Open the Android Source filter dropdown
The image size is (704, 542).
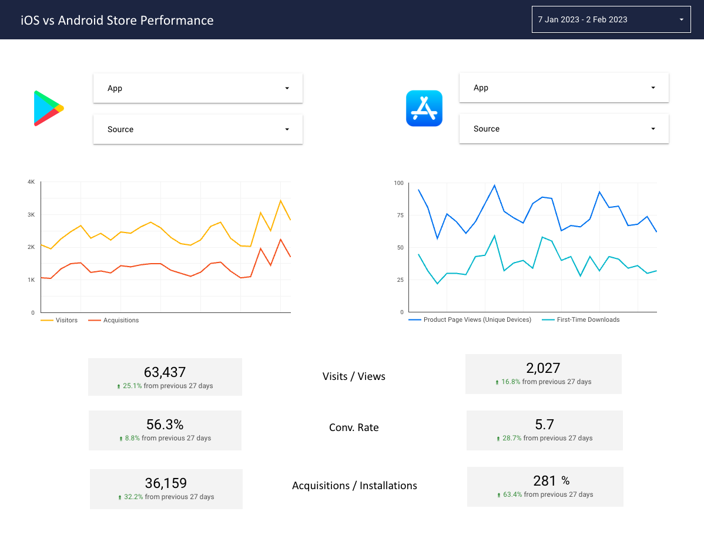198,129
